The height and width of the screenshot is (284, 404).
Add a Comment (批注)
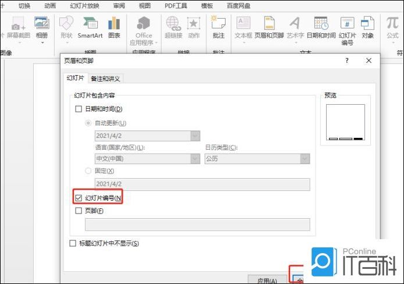pyautogui.click(x=219, y=28)
